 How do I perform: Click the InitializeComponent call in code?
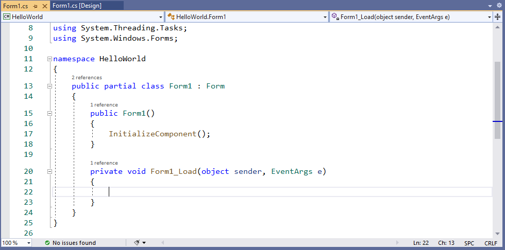[153, 134]
